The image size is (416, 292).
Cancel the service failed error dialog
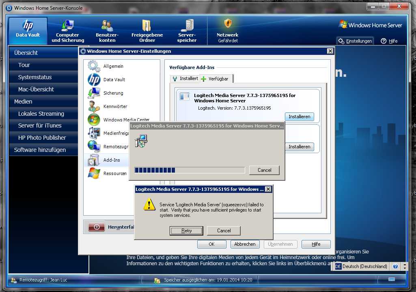point(224,231)
